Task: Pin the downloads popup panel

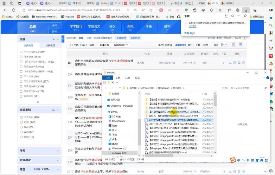Action: (x=245, y=16)
